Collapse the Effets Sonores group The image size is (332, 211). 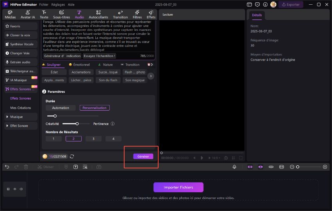pos(21,89)
